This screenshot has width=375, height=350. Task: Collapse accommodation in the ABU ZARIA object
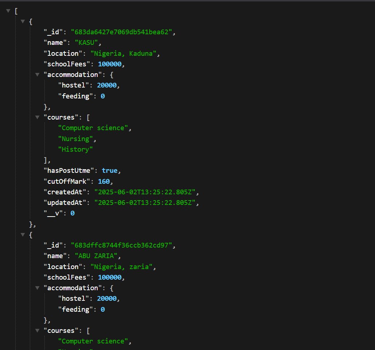coord(37,288)
